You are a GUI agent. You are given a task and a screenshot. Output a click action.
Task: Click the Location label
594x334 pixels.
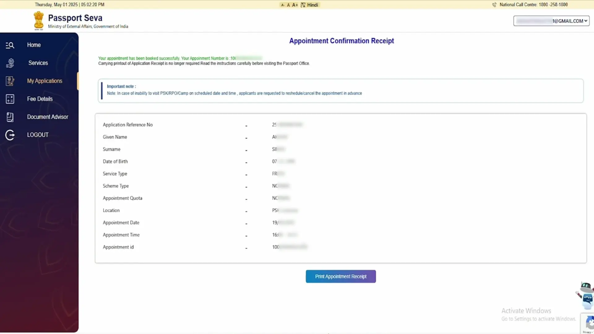pyautogui.click(x=111, y=210)
